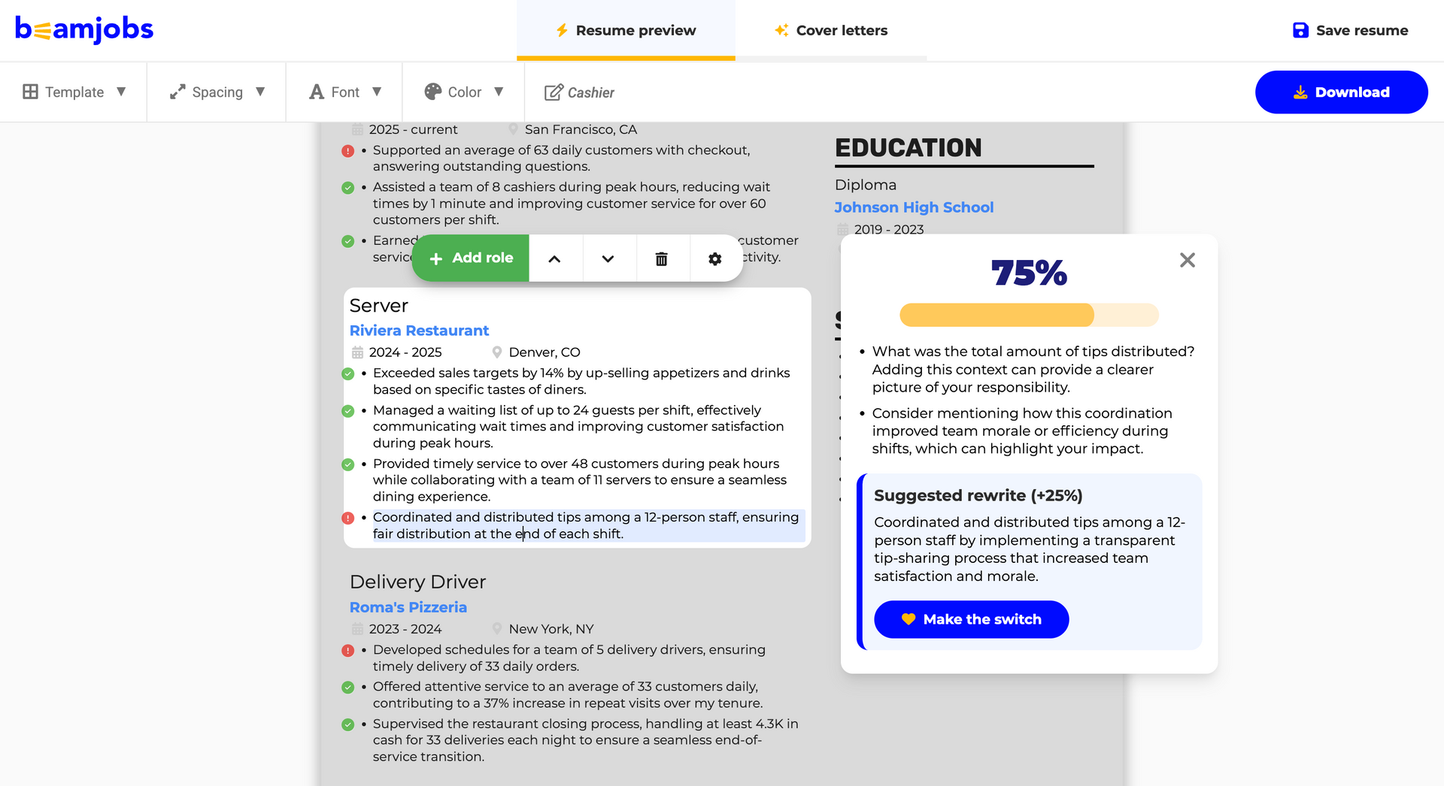The width and height of the screenshot is (1444, 786).
Task: Click calendar icon beside 2024 - 2025
Action: [358, 352]
